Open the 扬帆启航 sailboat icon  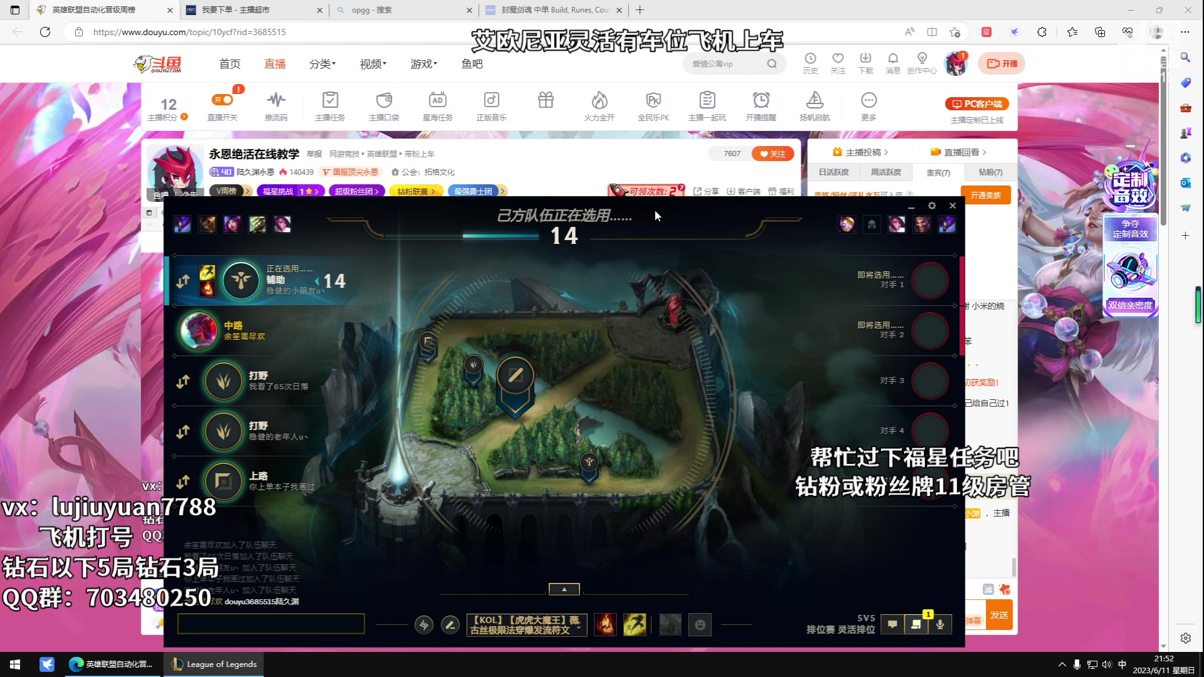tap(815, 106)
